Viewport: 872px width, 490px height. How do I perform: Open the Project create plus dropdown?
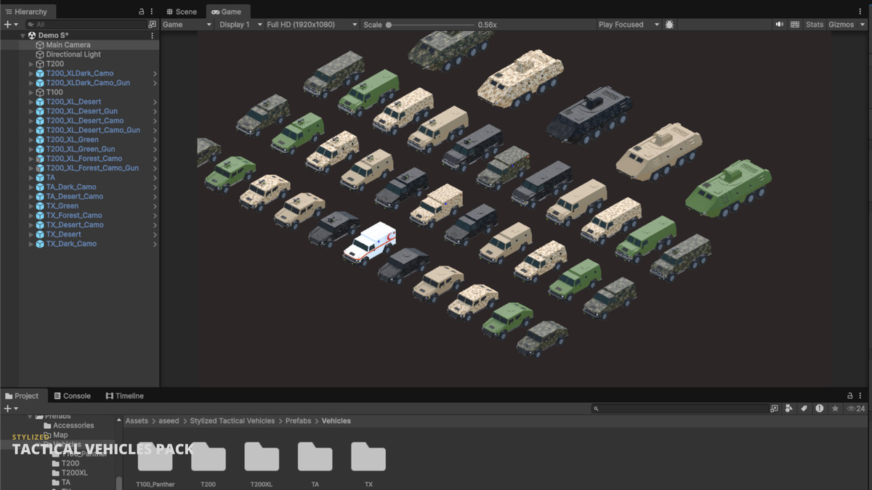click(11, 409)
